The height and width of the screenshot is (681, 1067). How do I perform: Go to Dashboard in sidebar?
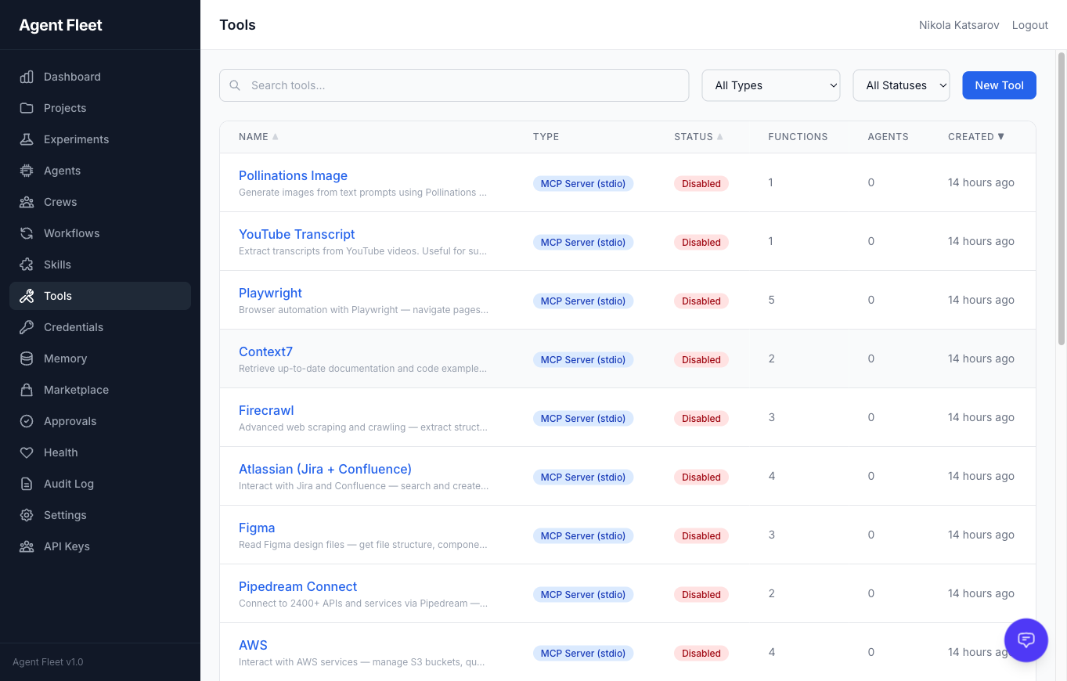coord(100,77)
